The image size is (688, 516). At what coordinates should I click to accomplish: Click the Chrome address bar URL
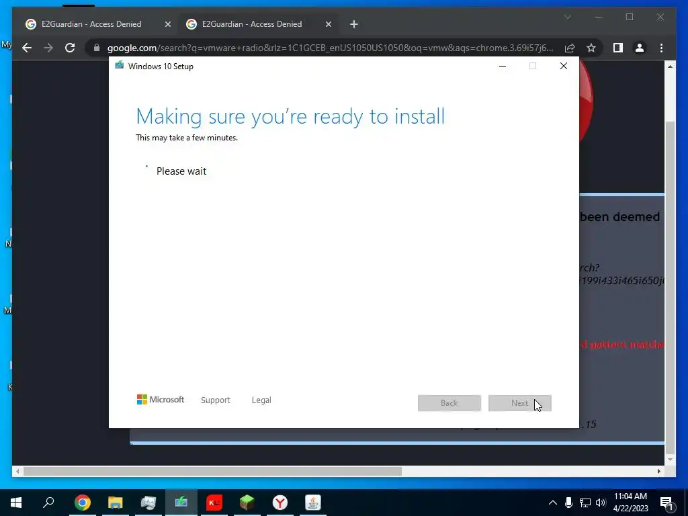coord(330,48)
